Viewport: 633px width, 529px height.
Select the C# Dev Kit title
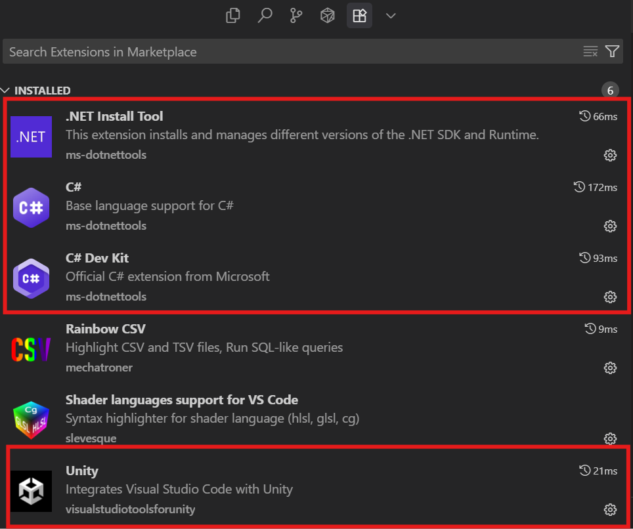point(97,258)
